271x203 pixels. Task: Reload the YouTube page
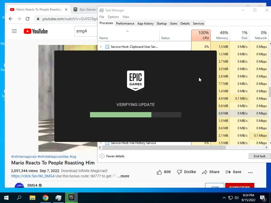(x=28, y=19)
